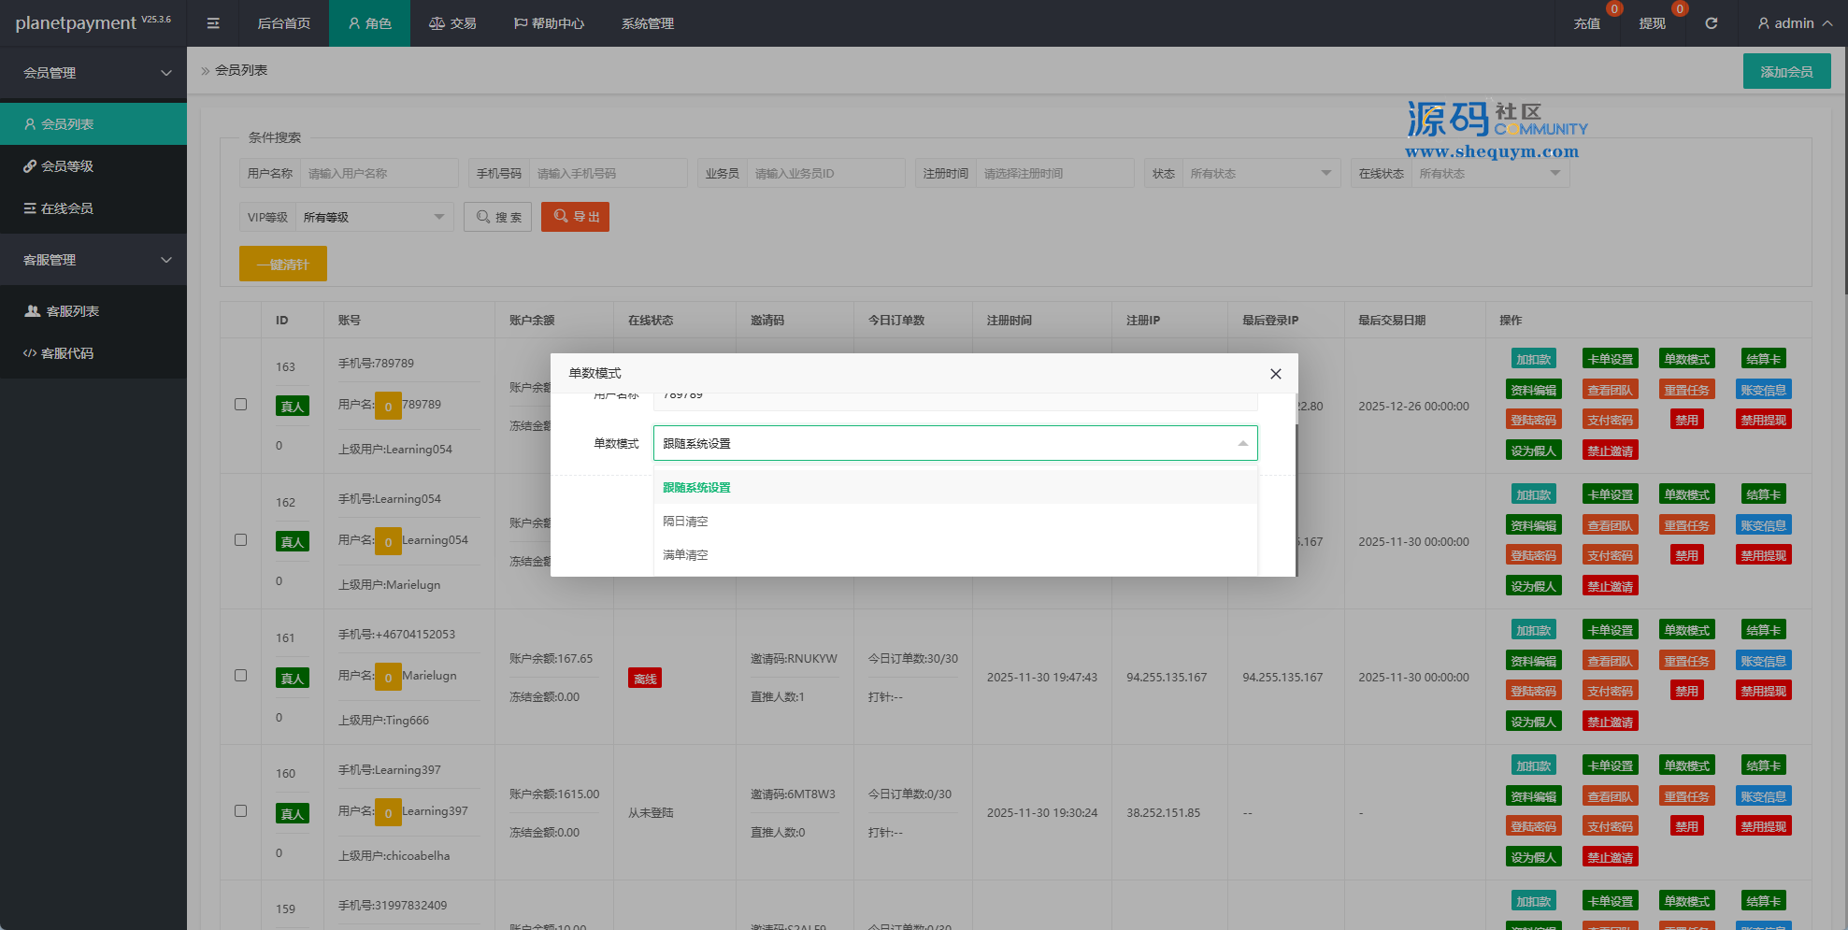
Task: Click the refresh icon in top bar
Action: point(1711,23)
